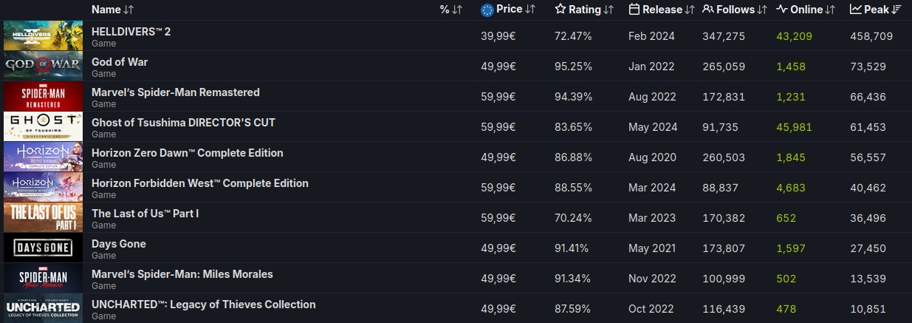
Task: Click the star icon in Rating header
Action: click(560, 10)
